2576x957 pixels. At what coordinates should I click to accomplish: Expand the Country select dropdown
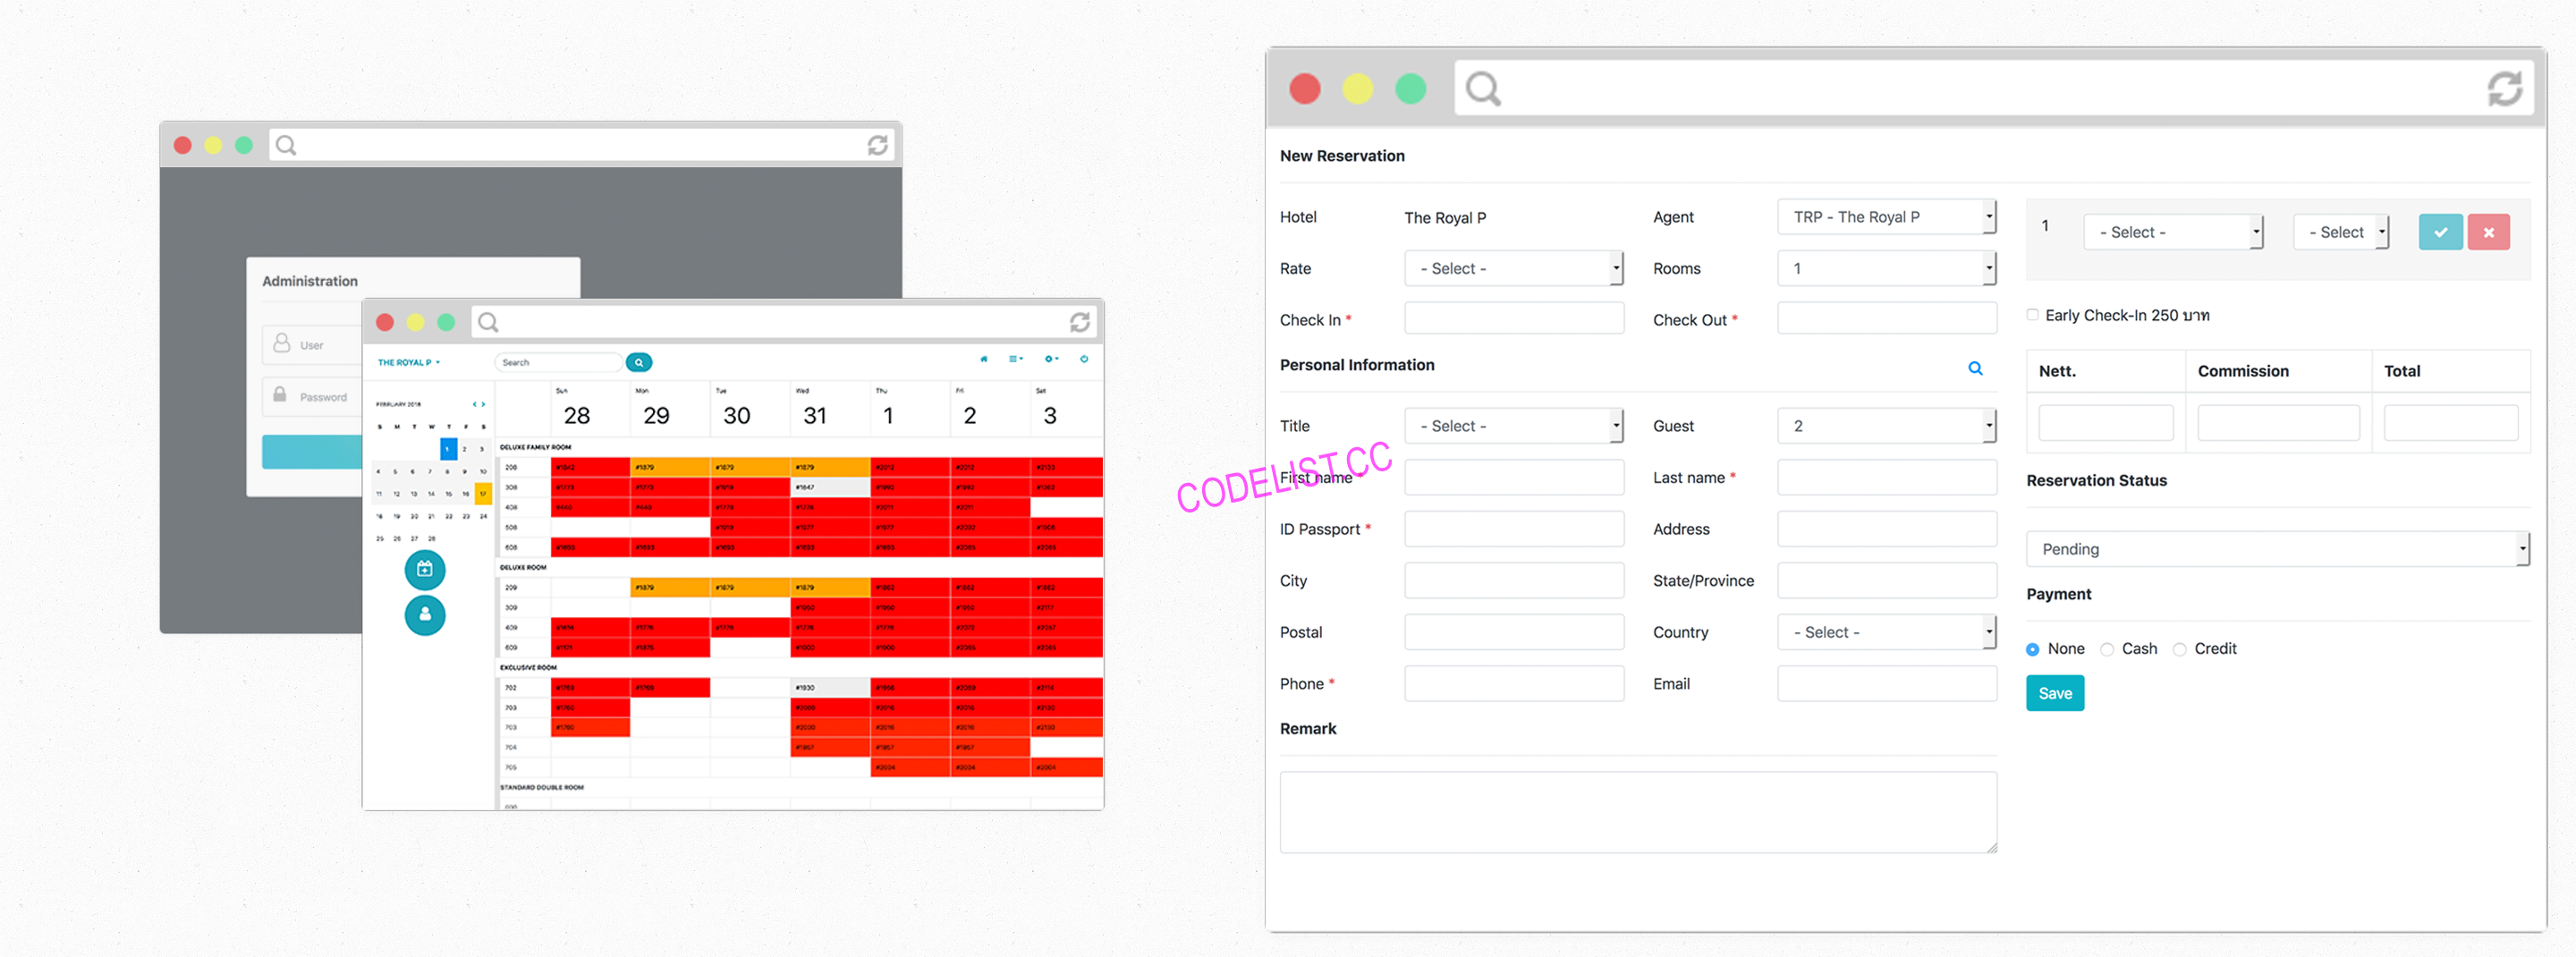1885,632
